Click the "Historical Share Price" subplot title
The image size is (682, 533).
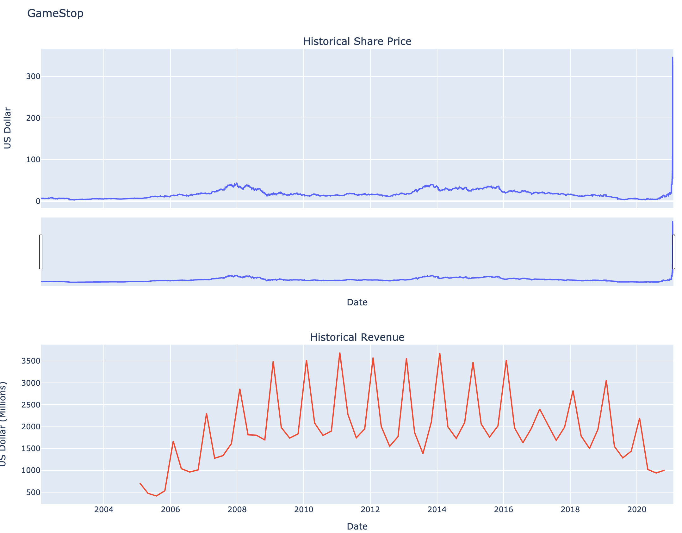tap(357, 41)
